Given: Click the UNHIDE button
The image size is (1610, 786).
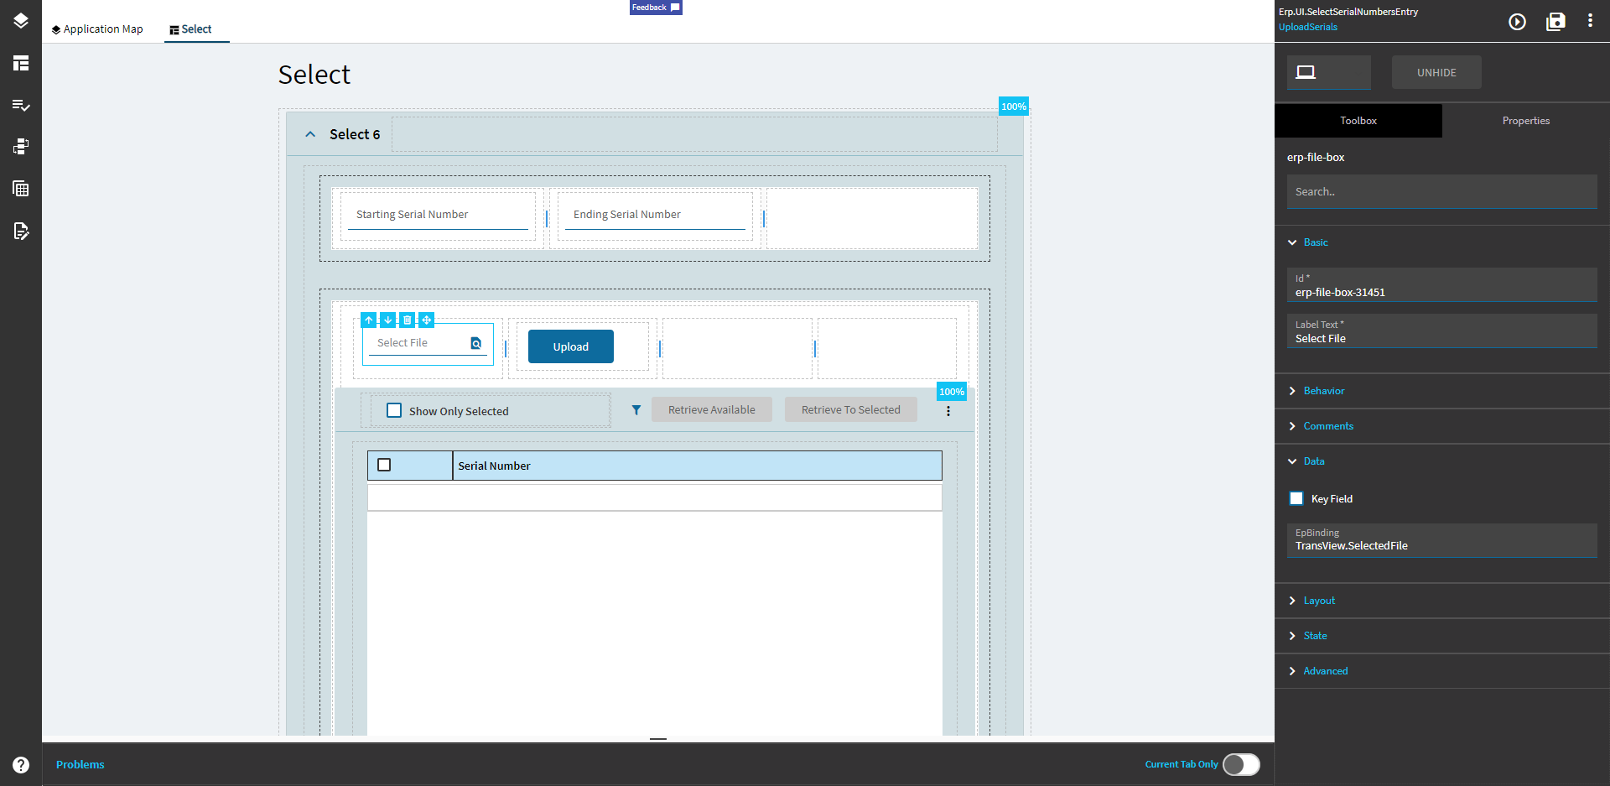Looking at the screenshot, I should [x=1436, y=72].
